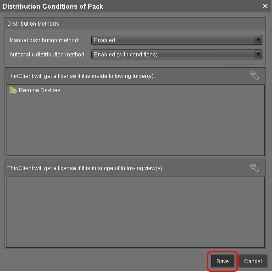The width and height of the screenshot is (272, 272).
Task: Click the Distribution Methods section header
Action: click(33, 23)
